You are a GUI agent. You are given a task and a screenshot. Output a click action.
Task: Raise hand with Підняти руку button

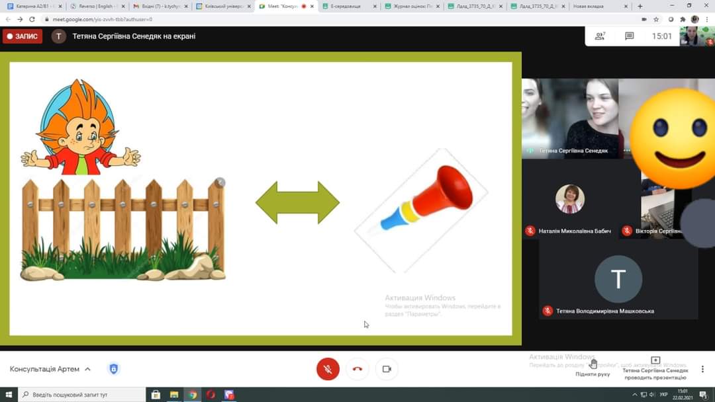[593, 368]
